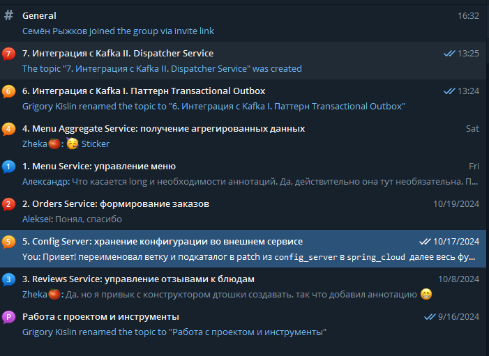Click the General topic hash icon
Screen dimensions: 489x356
pyautogui.click(x=8, y=15)
